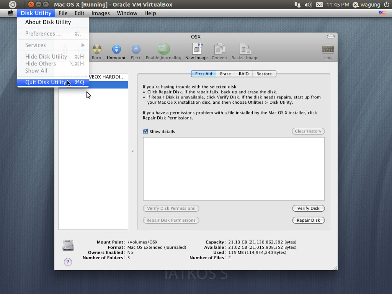The height and width of the screenshot is (294, 392).
Task: Open the Help menu
Action: pos(150,13)
